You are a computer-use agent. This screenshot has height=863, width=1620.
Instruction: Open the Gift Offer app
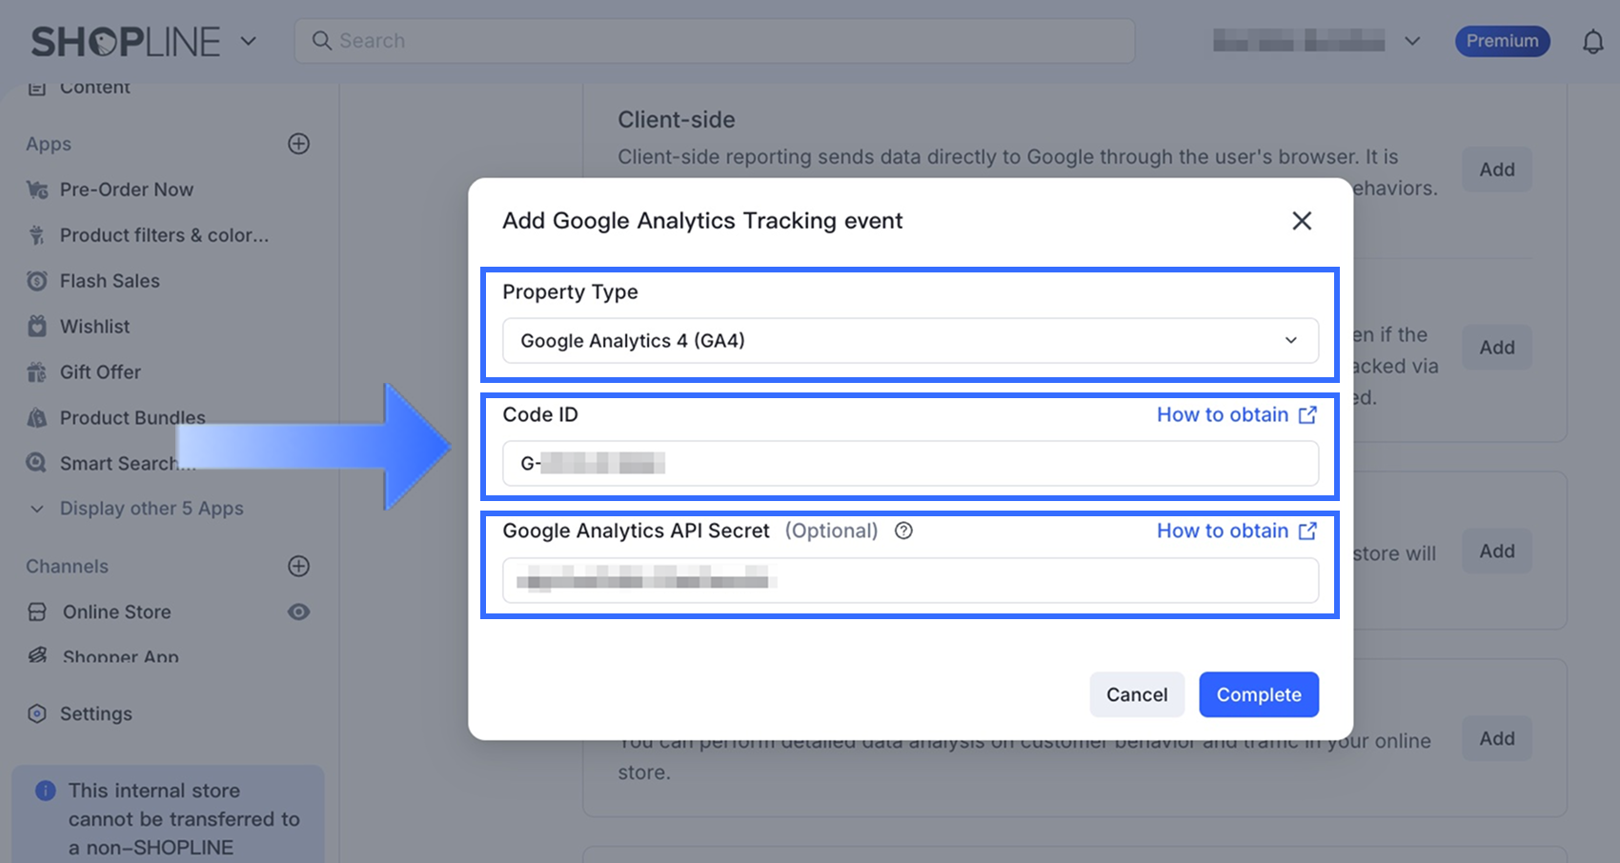(100, 372)
